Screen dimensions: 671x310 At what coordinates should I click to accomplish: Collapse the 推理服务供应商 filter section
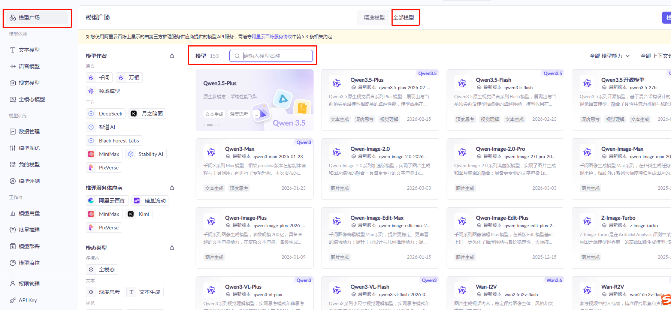click(x=172, y=188)
